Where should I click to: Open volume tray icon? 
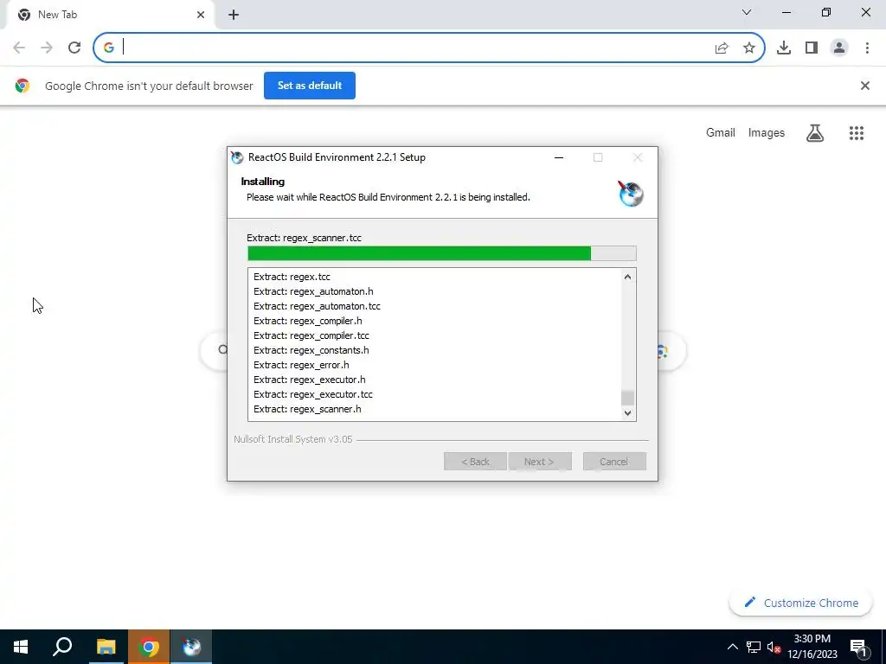(774, 647)
